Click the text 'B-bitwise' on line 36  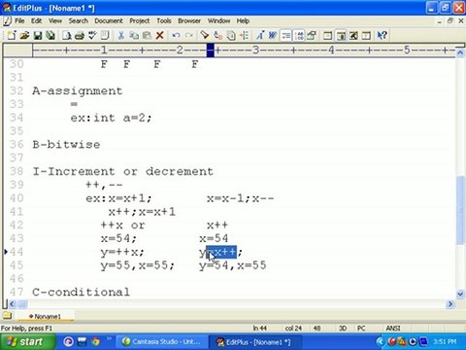point(66,145)
